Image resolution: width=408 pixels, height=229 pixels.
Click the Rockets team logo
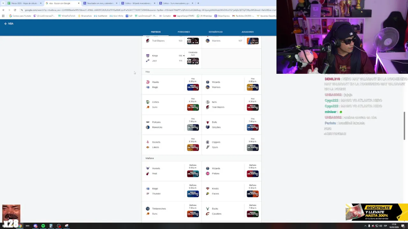point(148,142)
